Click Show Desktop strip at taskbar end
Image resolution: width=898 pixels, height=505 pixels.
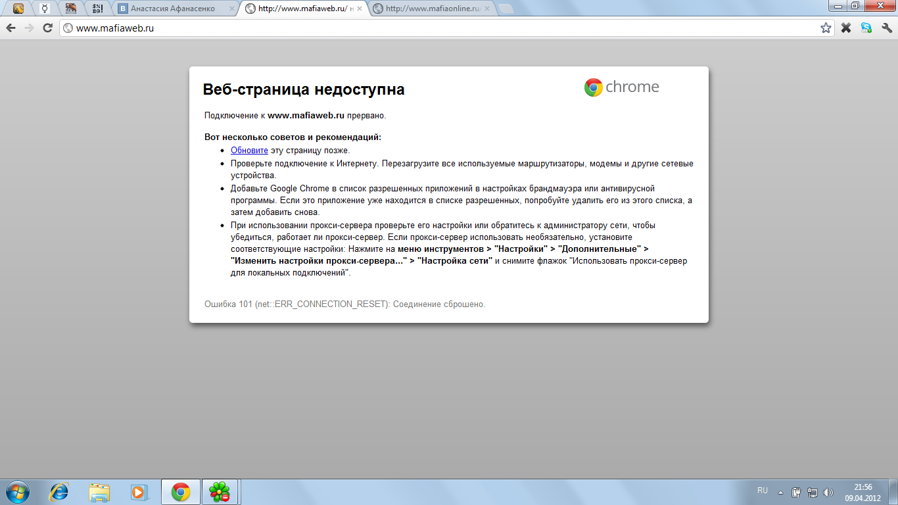click(x=893, y=492)
